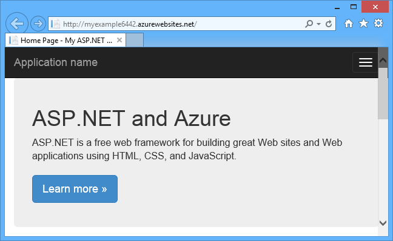Open the Tools gear icon
This screenshot has height=241, width=393.
pos(378,23)
